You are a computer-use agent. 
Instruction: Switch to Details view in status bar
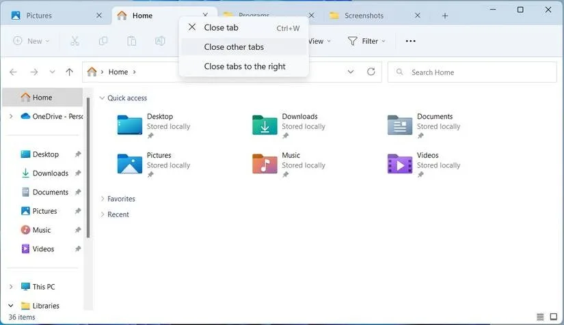click(540, 317)
